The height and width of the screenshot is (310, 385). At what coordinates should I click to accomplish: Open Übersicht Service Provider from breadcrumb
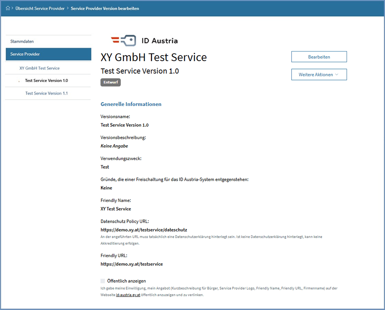(x=41, y=8)
